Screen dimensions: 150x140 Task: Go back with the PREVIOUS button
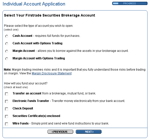pos(60,132)
